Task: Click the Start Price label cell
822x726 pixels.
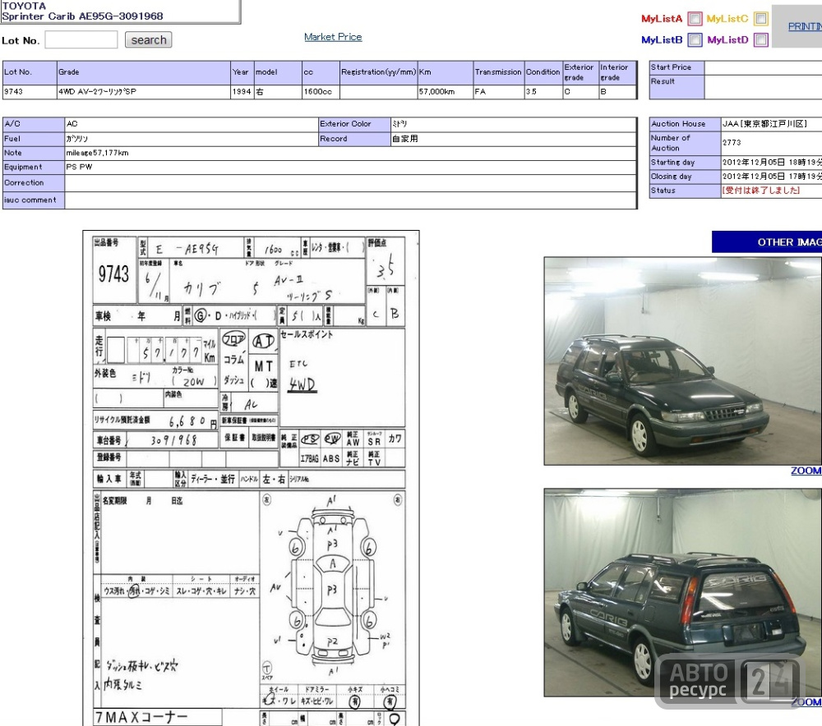Action: click(x=677, y=67)
